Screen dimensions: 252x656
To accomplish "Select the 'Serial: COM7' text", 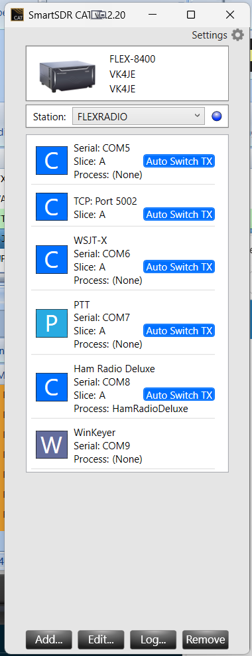I will [x=102, y=318].
